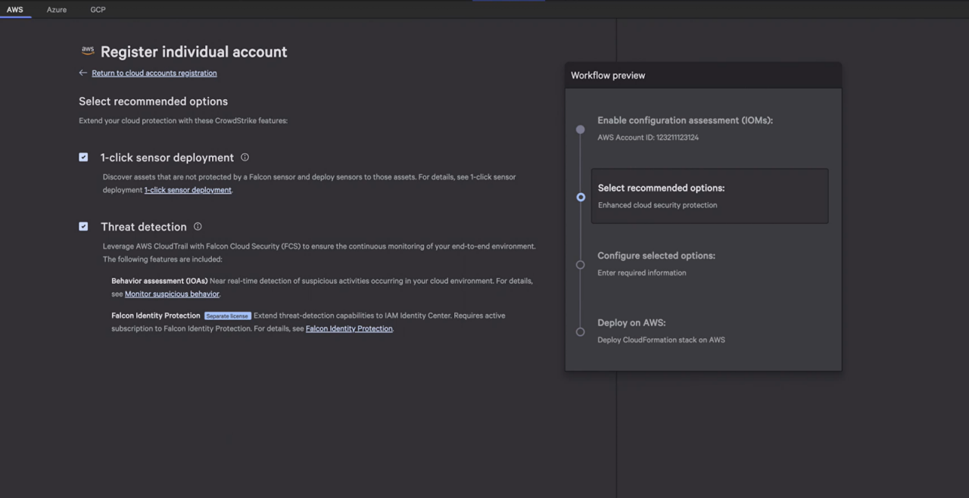The image size is (969, 498).
Task: Switch to the Azure tab
Action: click(x=57, y=10)
